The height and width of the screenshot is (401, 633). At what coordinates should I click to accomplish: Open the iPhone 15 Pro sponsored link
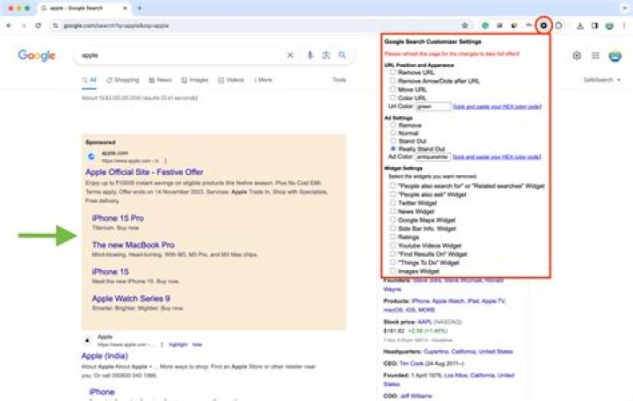118,217
